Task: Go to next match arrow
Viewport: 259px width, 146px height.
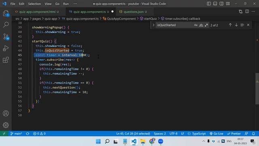Action: click(x=236, y=25)
